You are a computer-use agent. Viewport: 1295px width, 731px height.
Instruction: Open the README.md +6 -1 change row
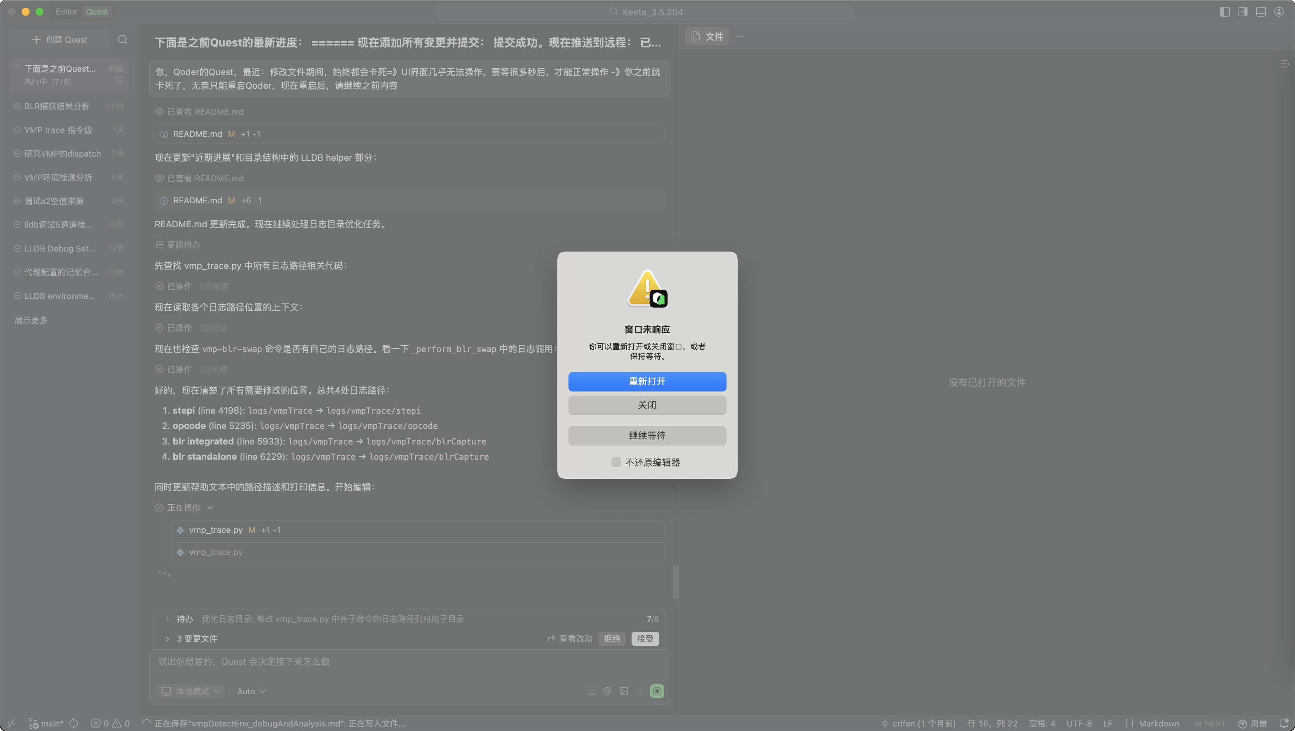[x=409, y=201]
